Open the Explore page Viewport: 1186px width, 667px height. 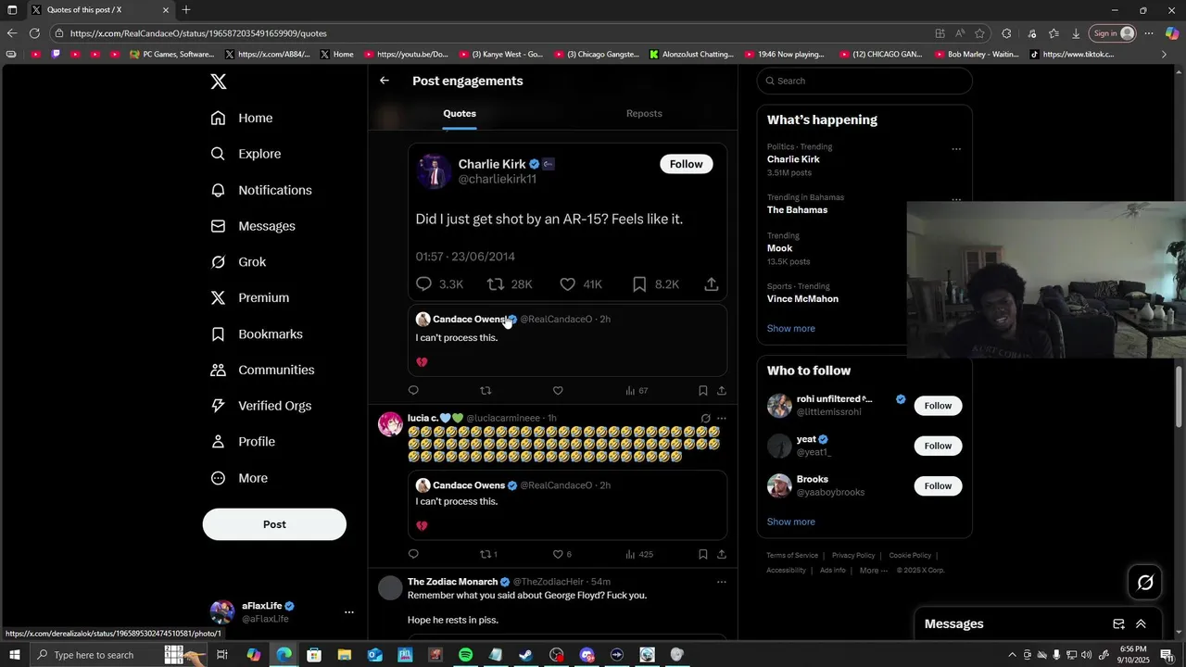click(246, 154)
